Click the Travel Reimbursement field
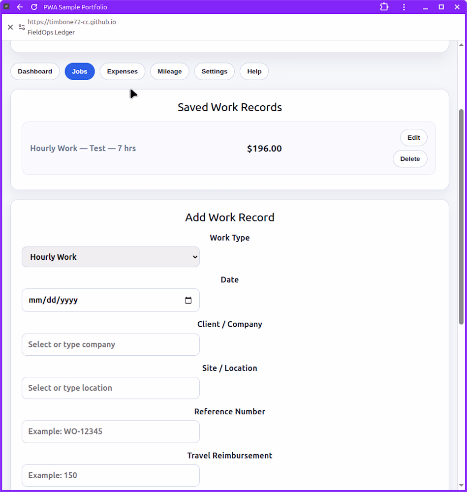This screenshot has height=492, width=467. (110, 476)
